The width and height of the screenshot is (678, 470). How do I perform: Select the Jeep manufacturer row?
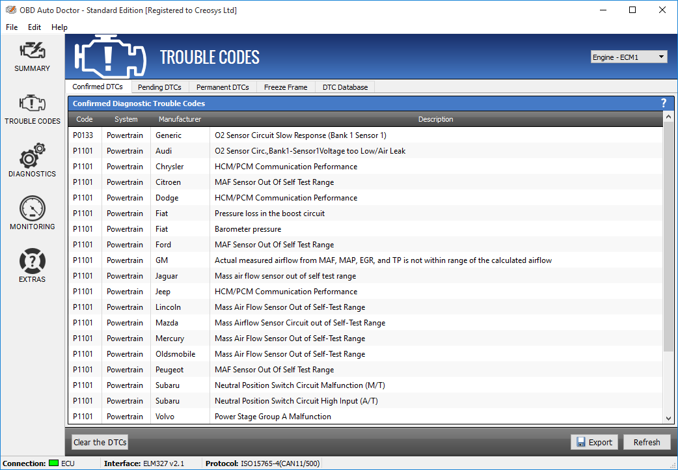366,291
